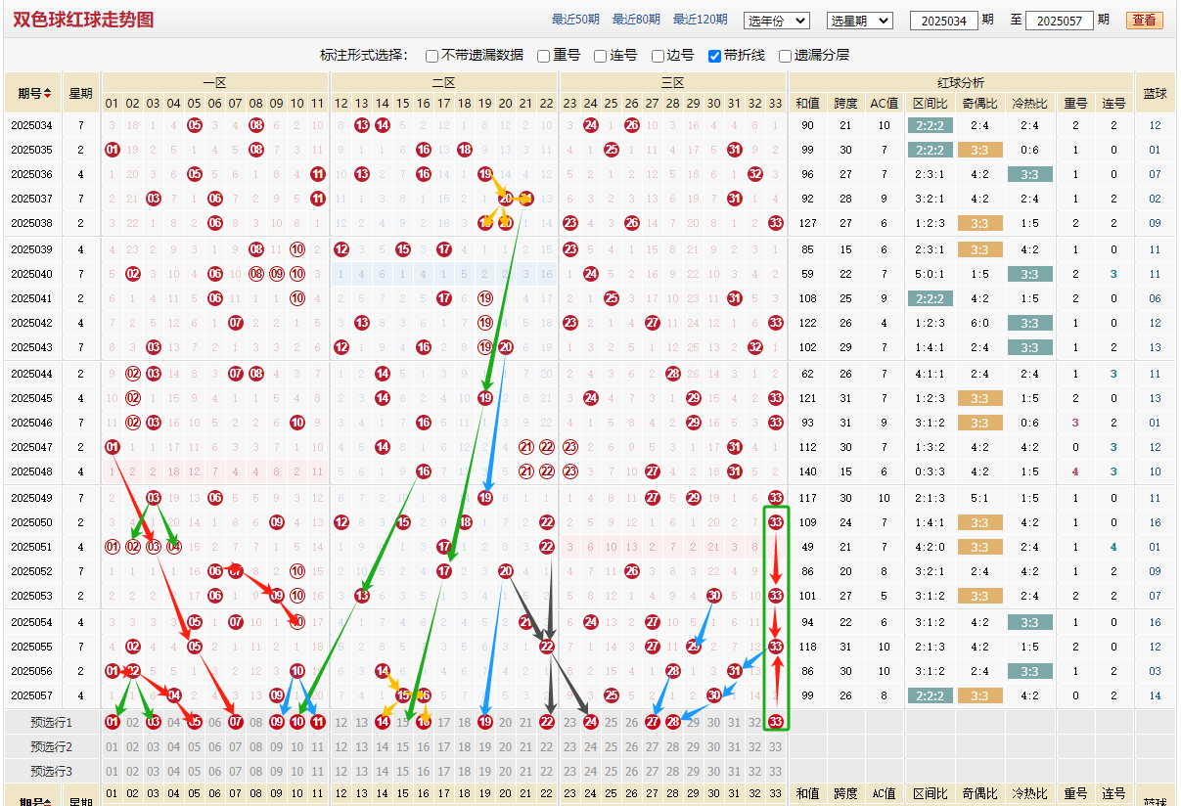The image size is (1181, 806).
Task: Tick the 遗漏分层 checkbox
Action: click(x=785, y=56)
